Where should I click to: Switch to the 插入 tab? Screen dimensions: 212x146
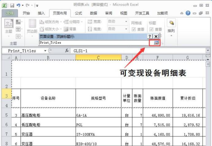[x=41, y=13]
